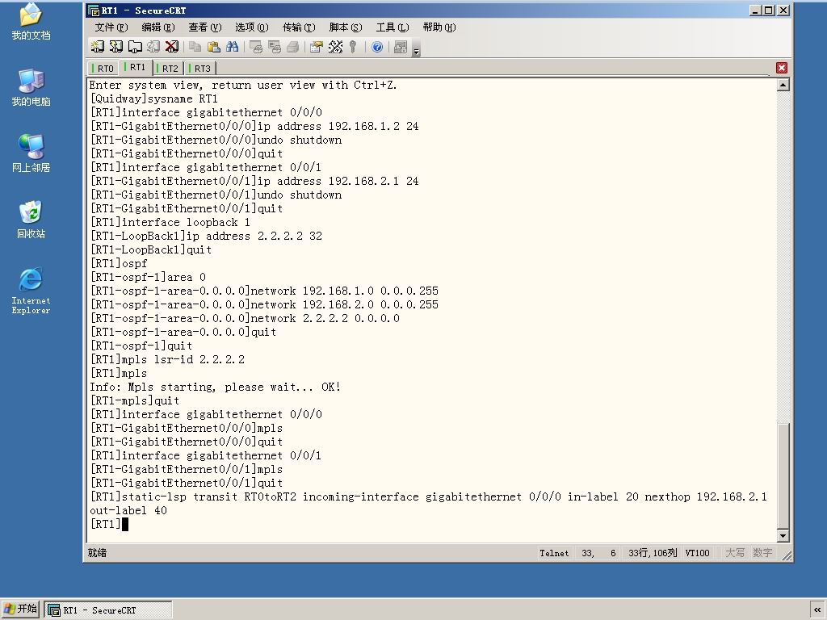Click the '33行, 106列' status bar entry

[x=653, y=553]
